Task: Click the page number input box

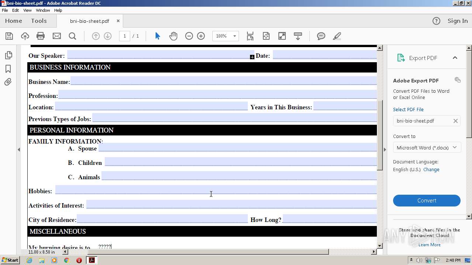Action: (125, 36)
